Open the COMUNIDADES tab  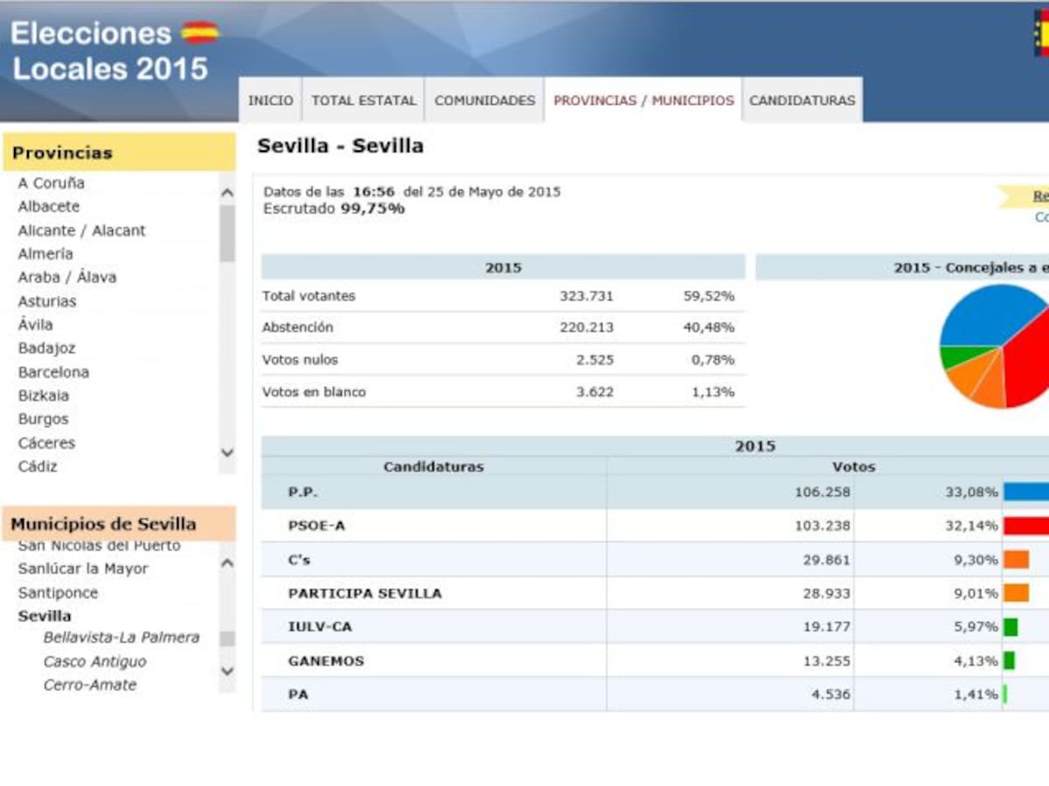tap(484, 100)
